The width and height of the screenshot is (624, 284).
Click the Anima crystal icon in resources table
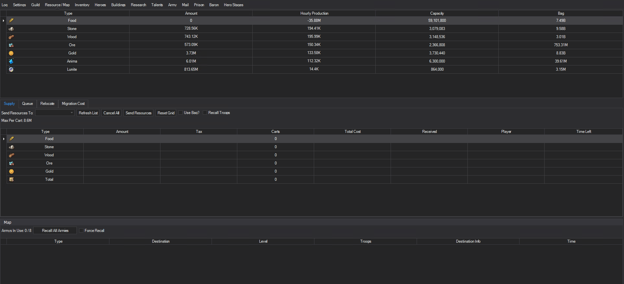(x=11, y=61)
